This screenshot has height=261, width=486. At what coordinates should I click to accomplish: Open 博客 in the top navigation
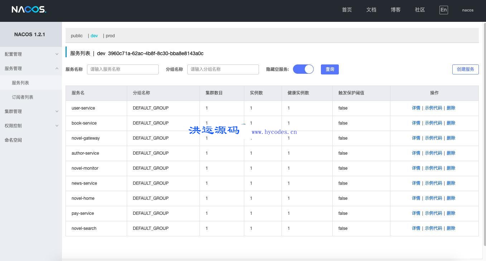tap(395, 10)
